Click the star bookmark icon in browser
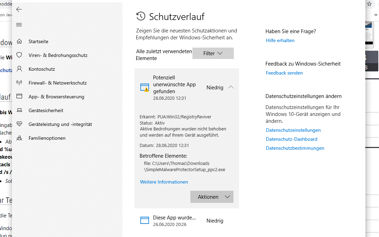Screen dimensions: 379x237 point(369,4)
